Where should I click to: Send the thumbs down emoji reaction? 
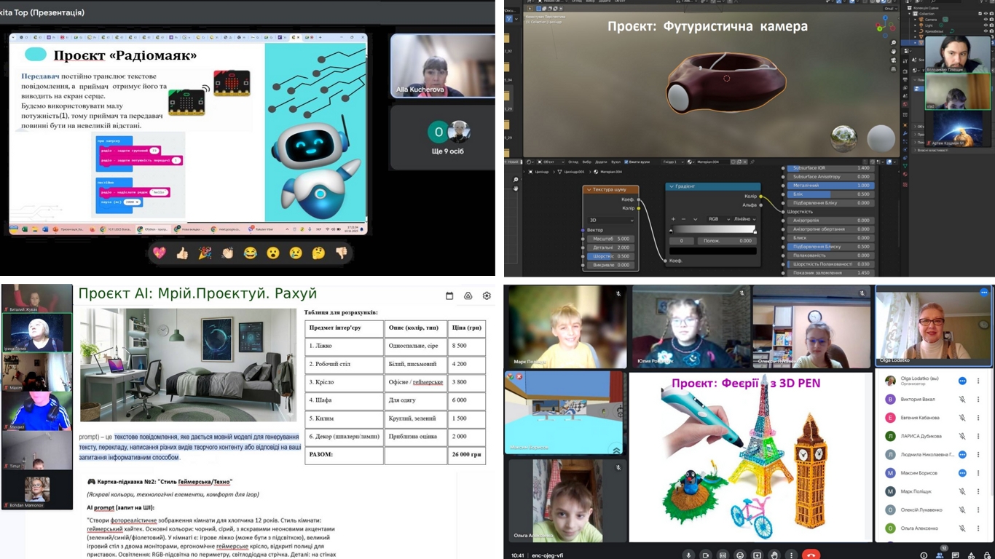tap(341, 253)
